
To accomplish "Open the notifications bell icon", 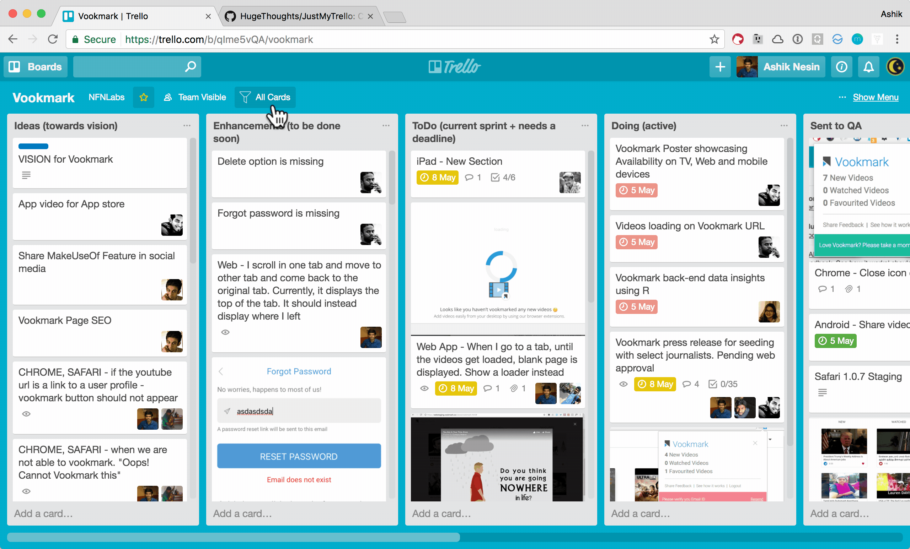I will tap(869, 67).
